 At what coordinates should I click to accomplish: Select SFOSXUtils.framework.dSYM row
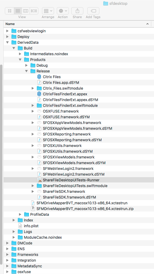coord(79,151)
